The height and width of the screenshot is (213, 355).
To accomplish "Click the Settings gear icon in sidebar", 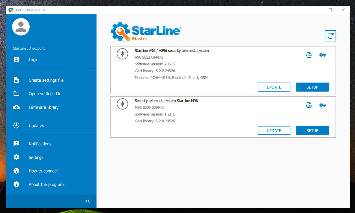I will point(16,157).
